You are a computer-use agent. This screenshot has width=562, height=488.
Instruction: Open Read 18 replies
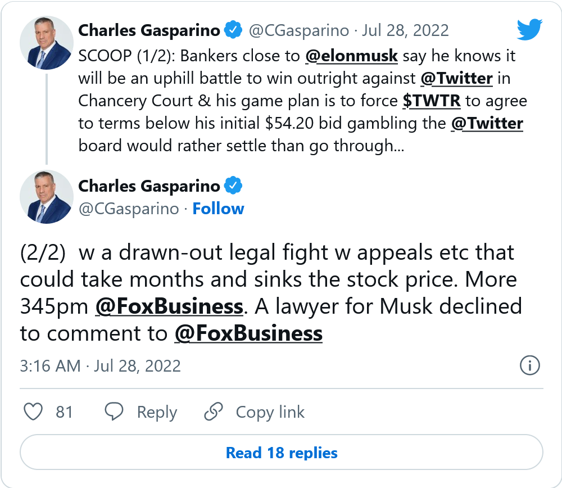click(282, 453)
